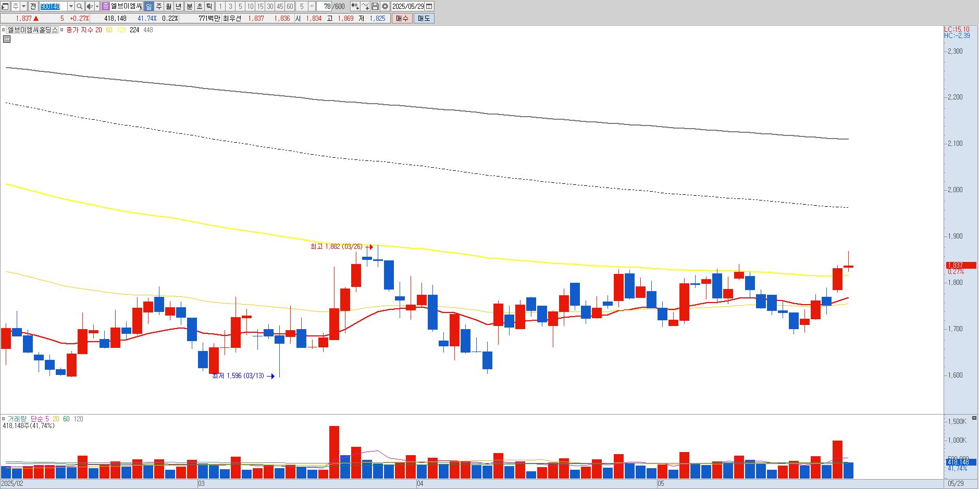Screen dimensions: 979x489
Task: Click the candle count field showing 78
Action: 324,6
